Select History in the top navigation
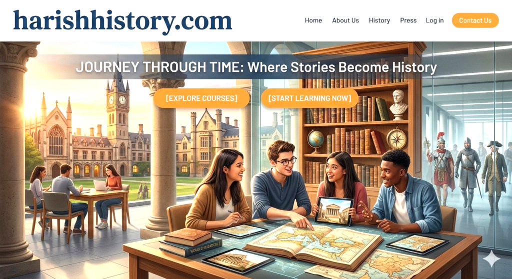The image size is (512, 279). (379, 20)
